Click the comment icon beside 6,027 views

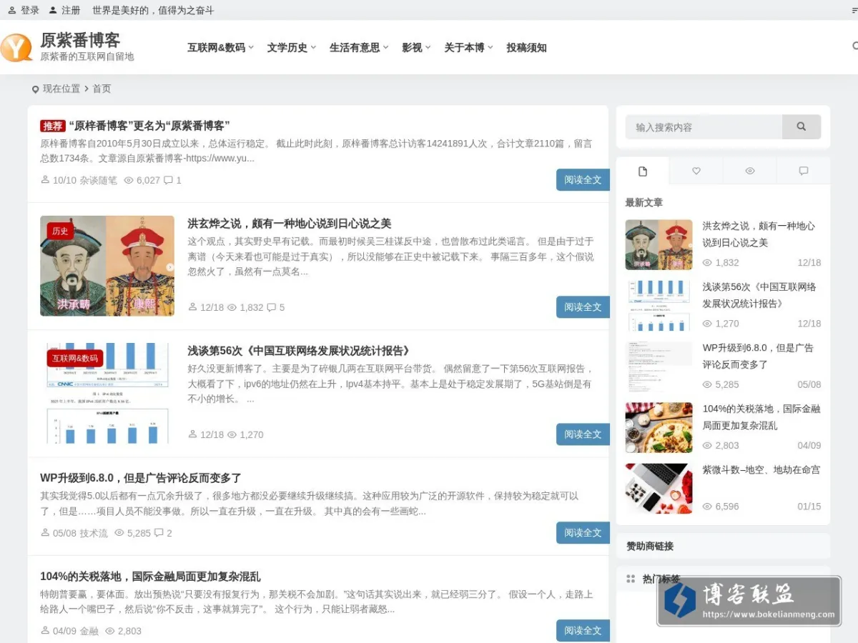(168, 180)
